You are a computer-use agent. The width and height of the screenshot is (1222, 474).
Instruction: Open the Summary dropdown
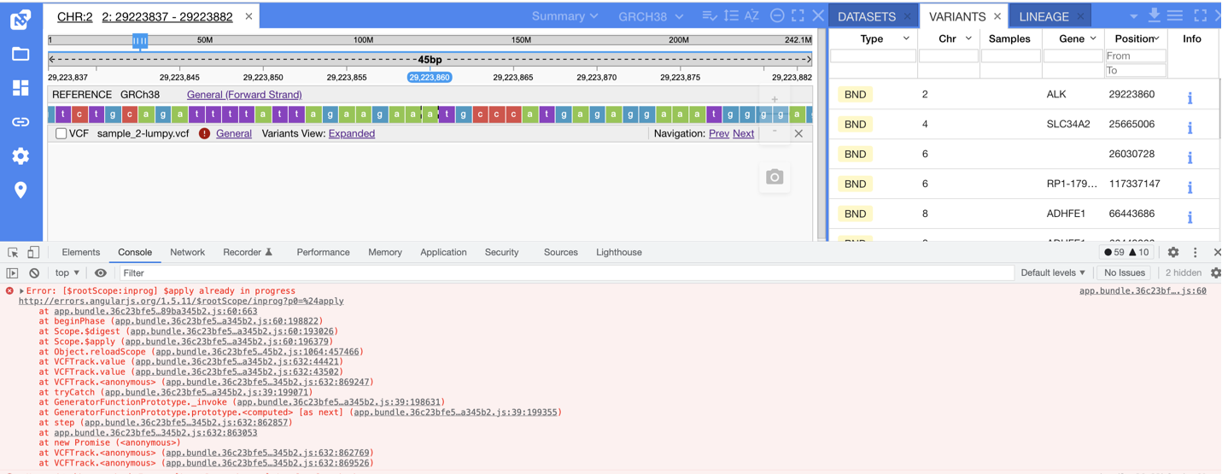(564, 16)
